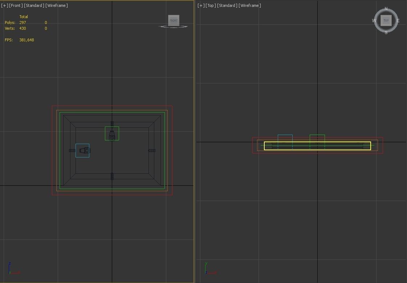Open the [Top] view label menu
407x283 pixels.
(x=211, y=5)
